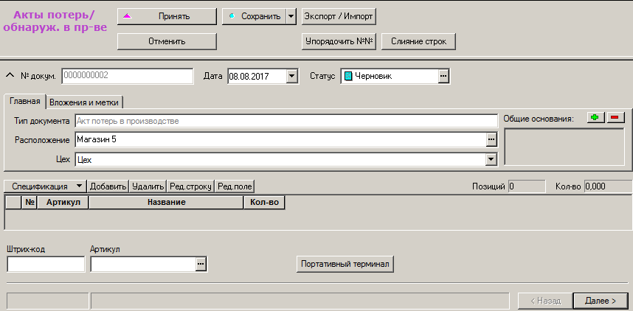
Task: Click the Кол-во total field showing 0,000
Action: point(609,186)
